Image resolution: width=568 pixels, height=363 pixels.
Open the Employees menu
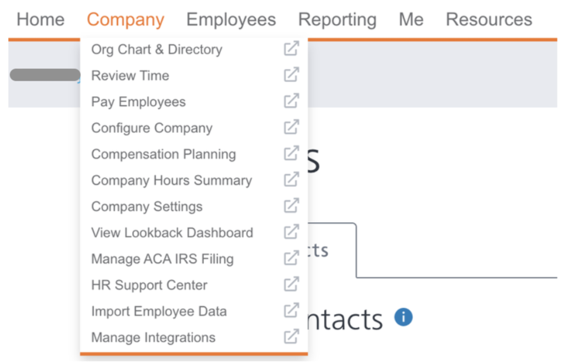click(x=231, y=19)
